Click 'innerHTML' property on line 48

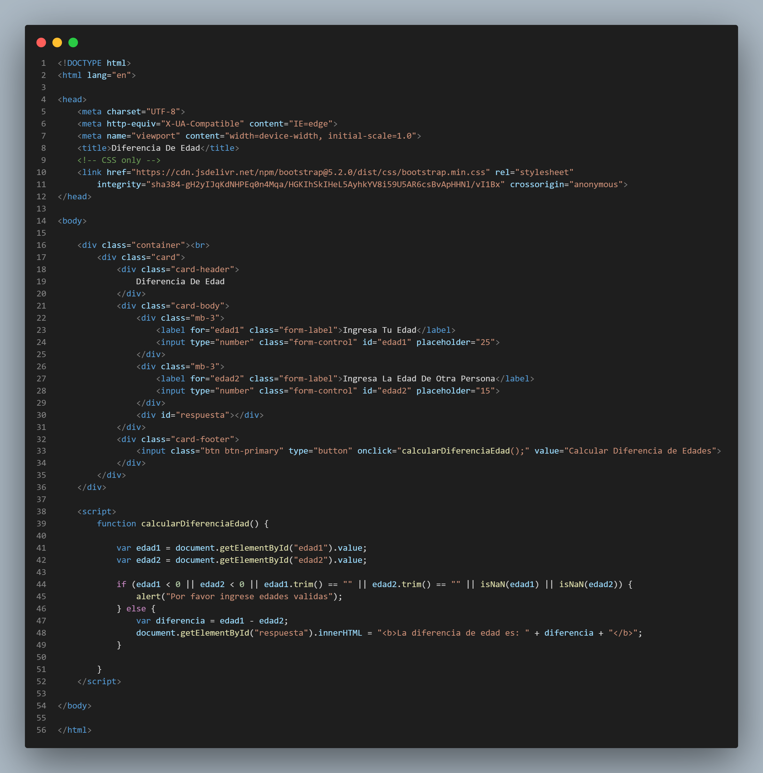[340, 633]
